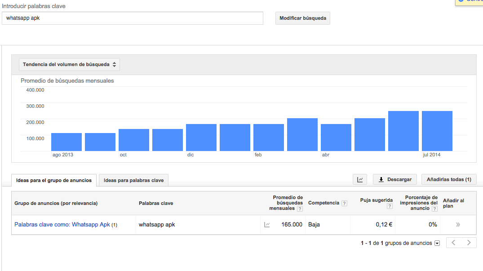Click the 165.000 monthly searches value

coord(292,225)
